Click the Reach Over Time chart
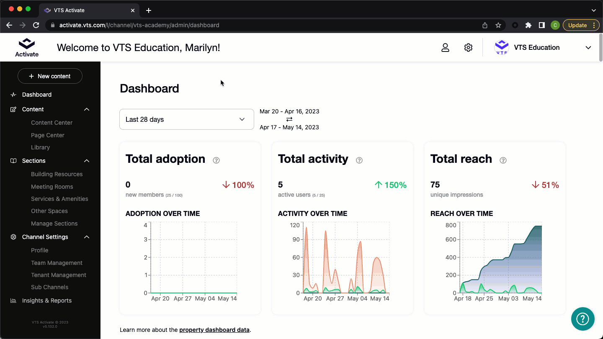This screenshot has width=603, height=339. (x=493, y=261)
